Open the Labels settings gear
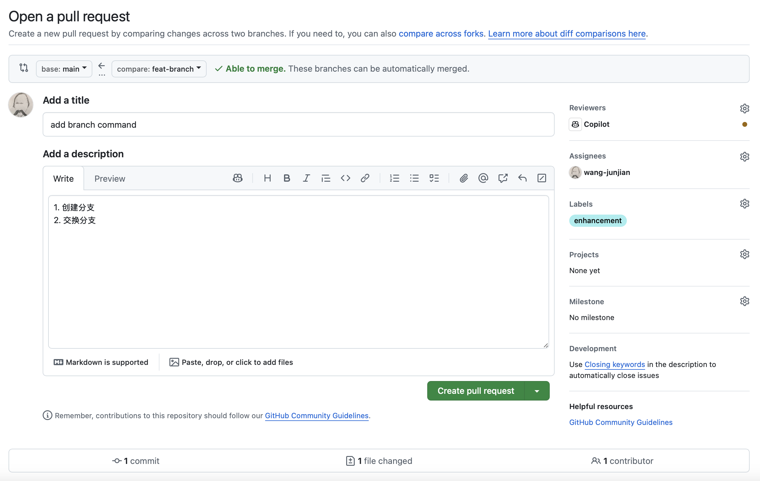The width and height of the screenshot is (760, 481). 744,204
